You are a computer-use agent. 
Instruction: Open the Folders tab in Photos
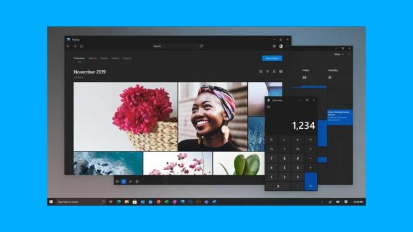click(x=116, y=59)
